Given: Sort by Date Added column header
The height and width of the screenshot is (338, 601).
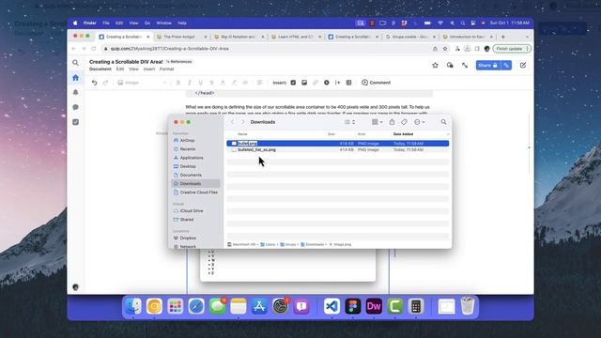Looking at the screenshot, I should click(x=403, y=134).
